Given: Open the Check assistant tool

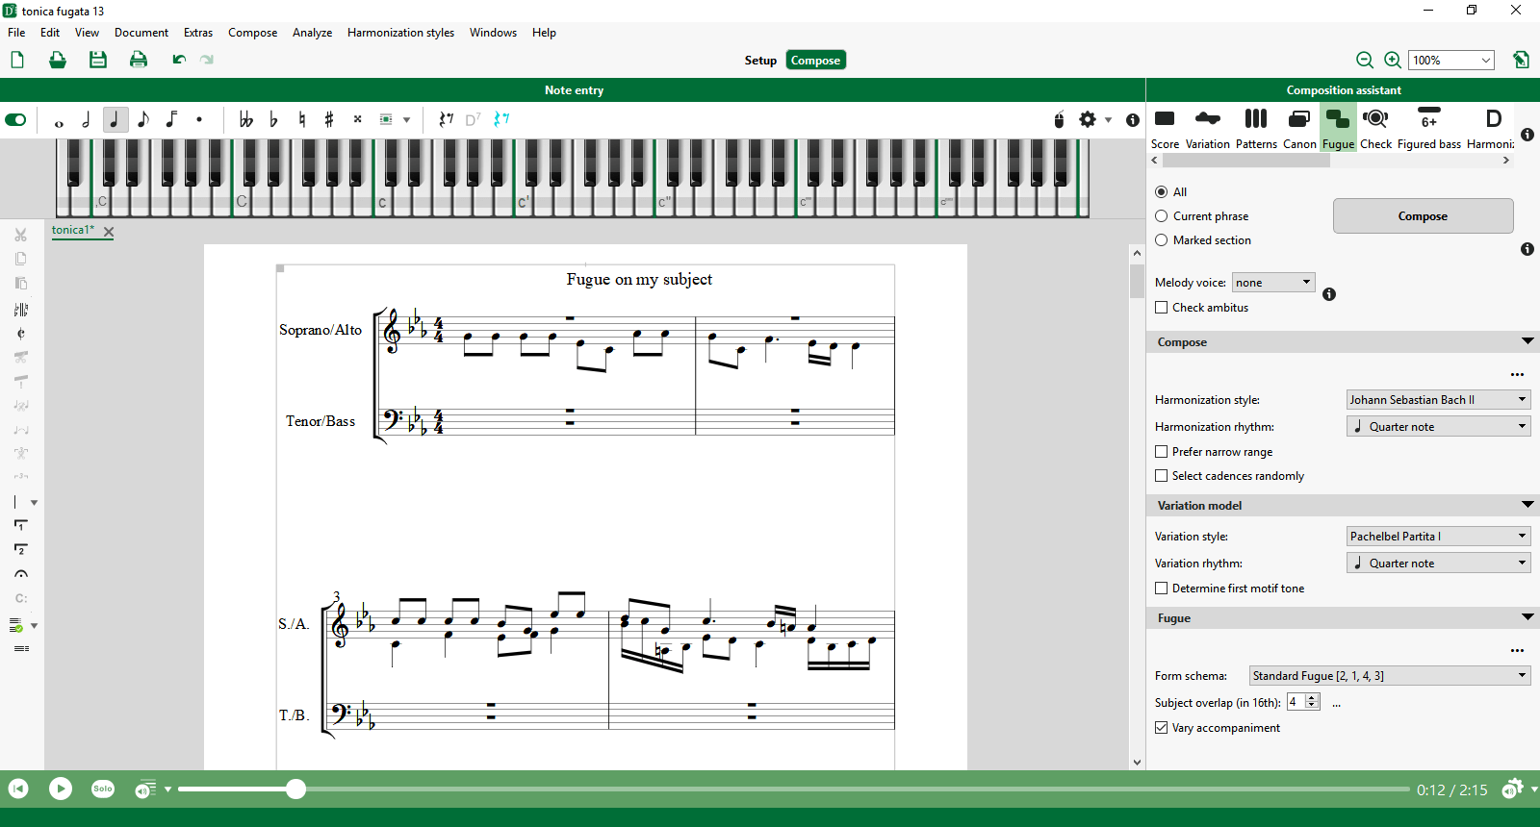Looking at the screenshot, I should click(1375, 128).
